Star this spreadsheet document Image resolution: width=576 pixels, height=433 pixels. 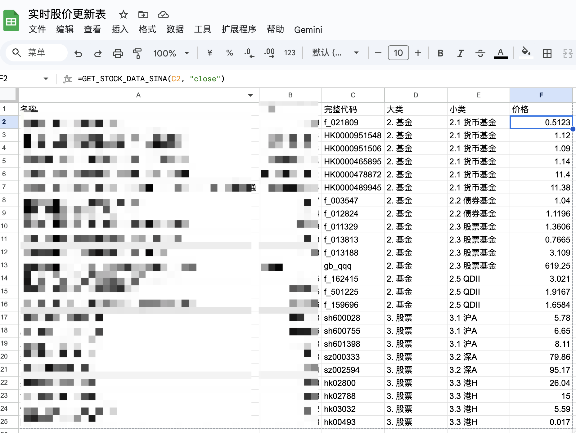click(123, 15)
